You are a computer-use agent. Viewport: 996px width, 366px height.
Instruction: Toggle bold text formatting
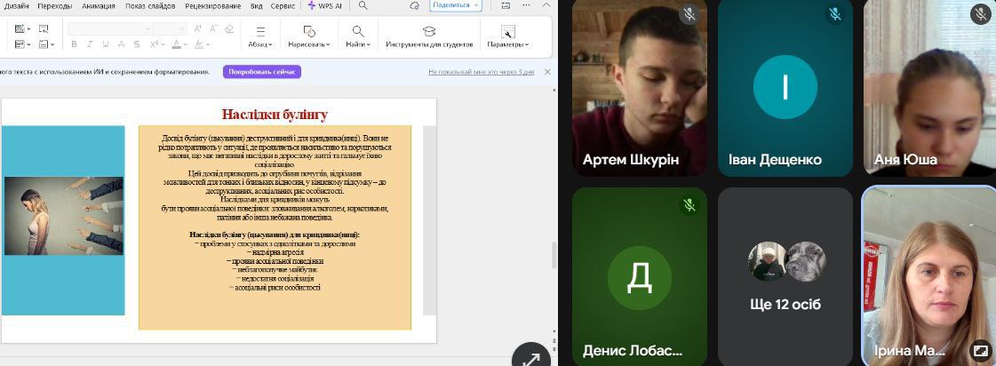74,44
